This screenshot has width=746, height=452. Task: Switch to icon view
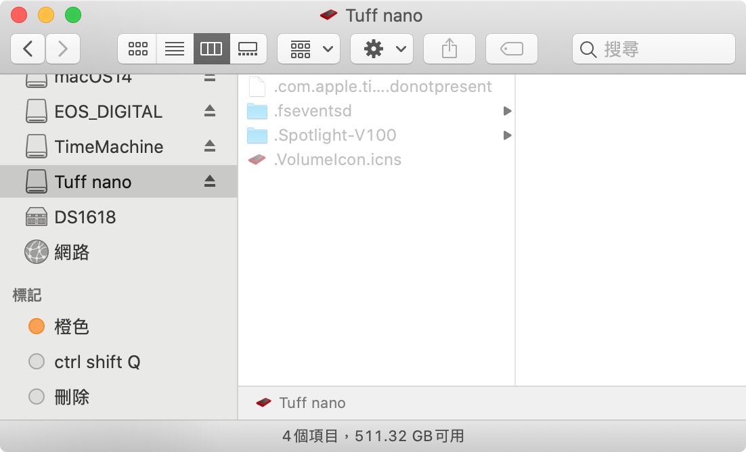tap(137, 49)
